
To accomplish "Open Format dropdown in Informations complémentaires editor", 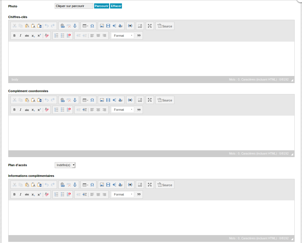I will click(123, 194).
